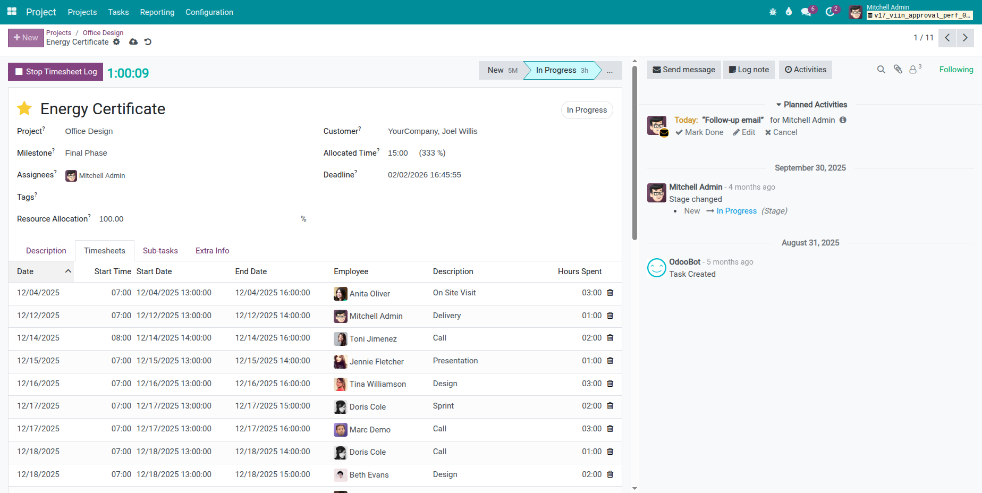The image size is (982, 493).
Task: Create a record with the New button
Action: coord(26,38)
